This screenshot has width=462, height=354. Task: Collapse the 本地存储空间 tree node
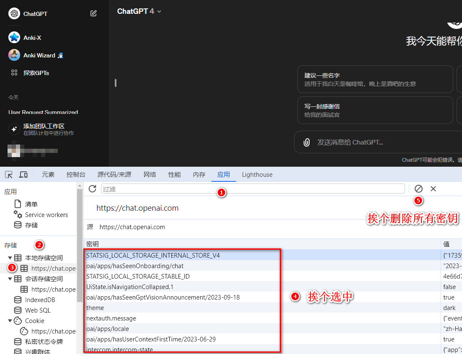(x=10, y=258)
